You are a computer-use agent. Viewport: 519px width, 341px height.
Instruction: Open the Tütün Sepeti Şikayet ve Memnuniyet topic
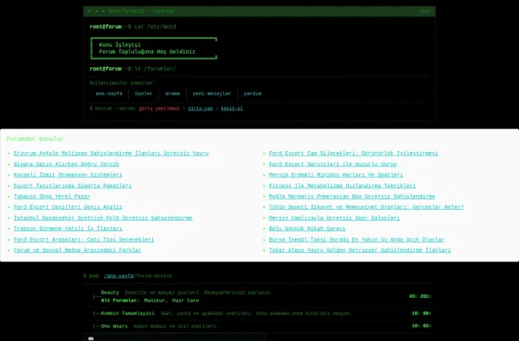click(366, 207)
